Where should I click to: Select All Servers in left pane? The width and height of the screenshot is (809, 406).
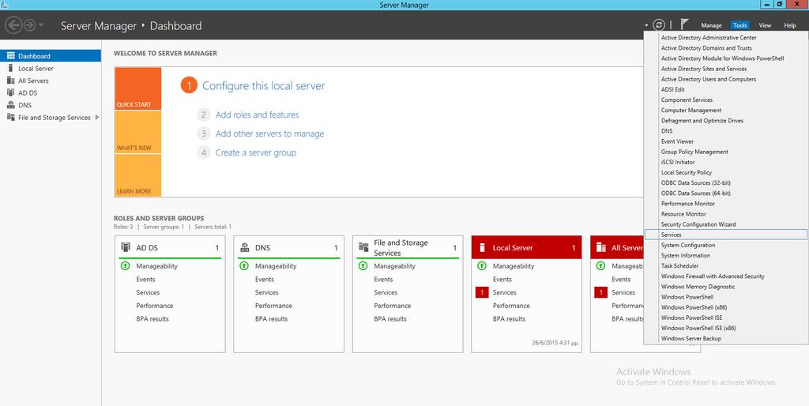[x=51, y=81]
